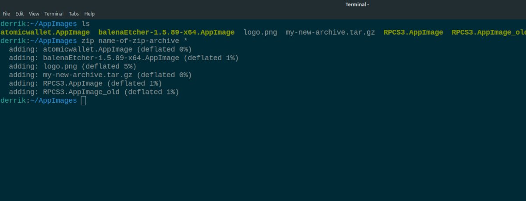Click green RPCS3.AppImage filename in the listing
Viewport: 526px width, 201px height.
(x=413, y=32)
